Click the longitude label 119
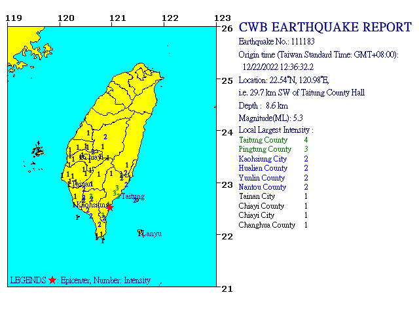The height and width of the screenshot is (314, 419). pyautogui.click(x=14, y=18)
